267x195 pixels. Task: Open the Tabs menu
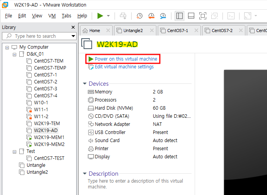coord(67,16)
